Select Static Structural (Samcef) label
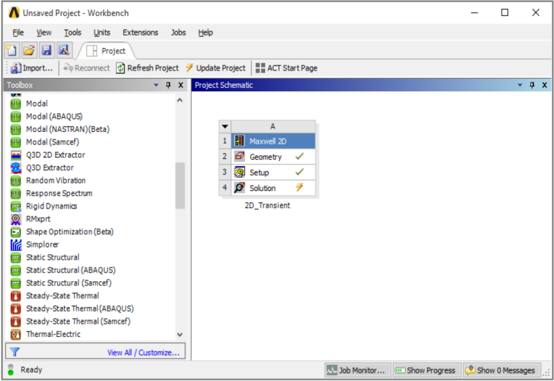 point(69,283)
